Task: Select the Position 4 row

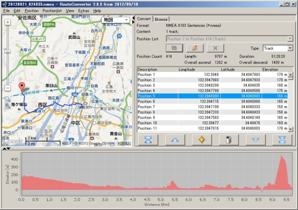Action: click(x=212, y=91)
